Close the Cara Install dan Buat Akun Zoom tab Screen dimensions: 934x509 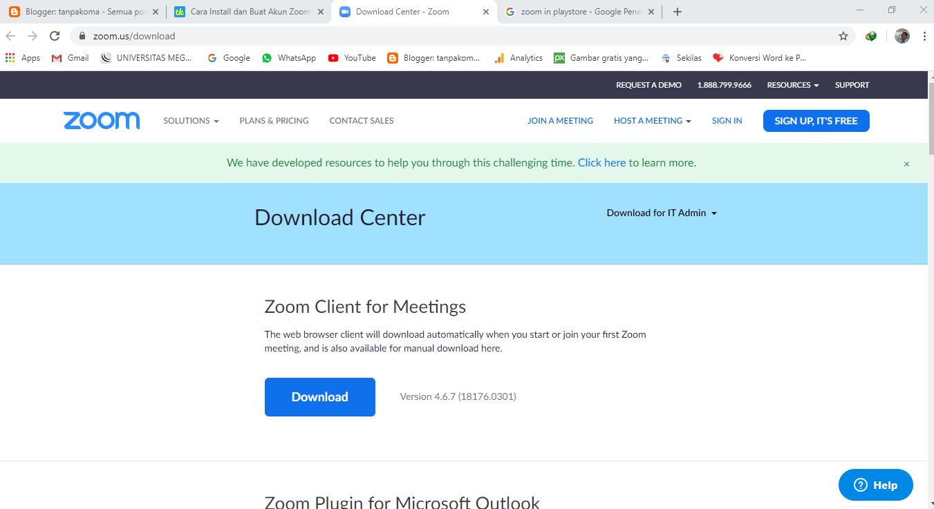tap(320, 12)
